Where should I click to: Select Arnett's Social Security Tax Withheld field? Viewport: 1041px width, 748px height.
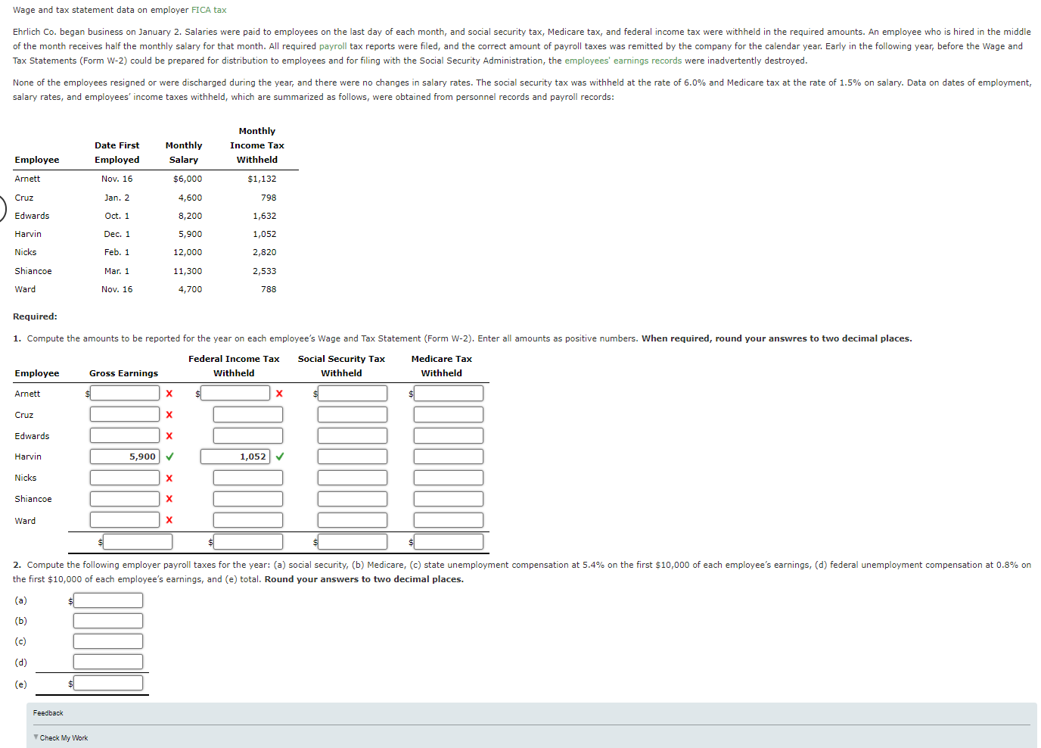tap(353, 393)
